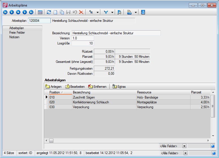Click the filter funnel icon
The image size is (219, 158).
[106, 12]
